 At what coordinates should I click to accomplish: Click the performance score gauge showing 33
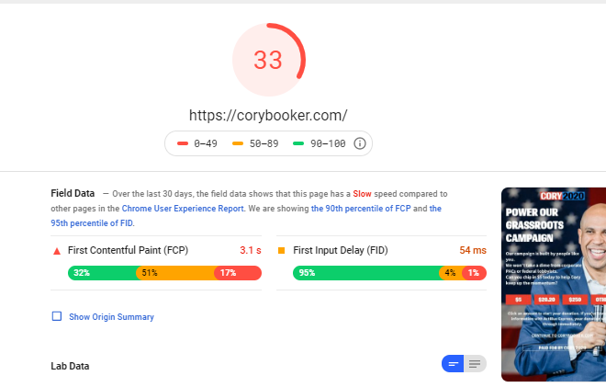(269, 60)
